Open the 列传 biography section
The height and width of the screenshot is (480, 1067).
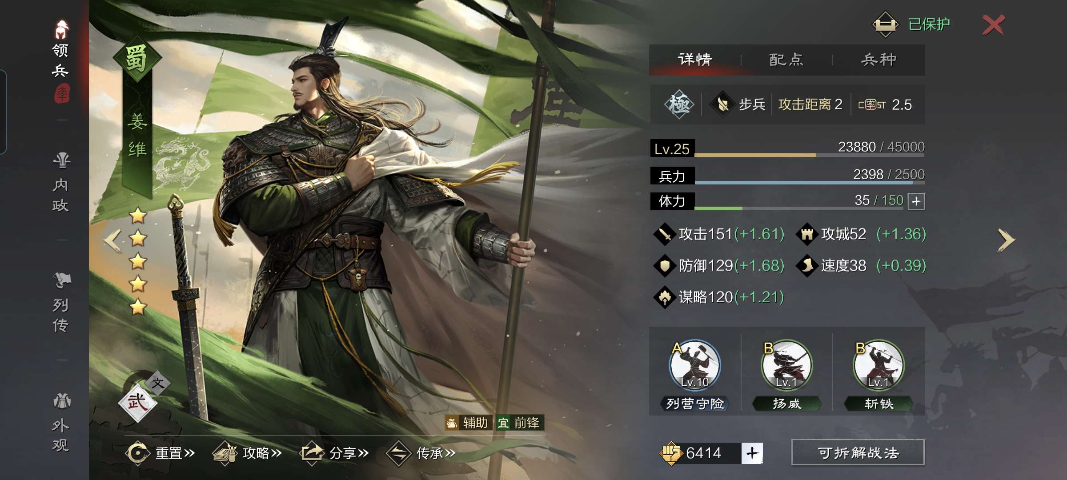click(x=61, y=302)
